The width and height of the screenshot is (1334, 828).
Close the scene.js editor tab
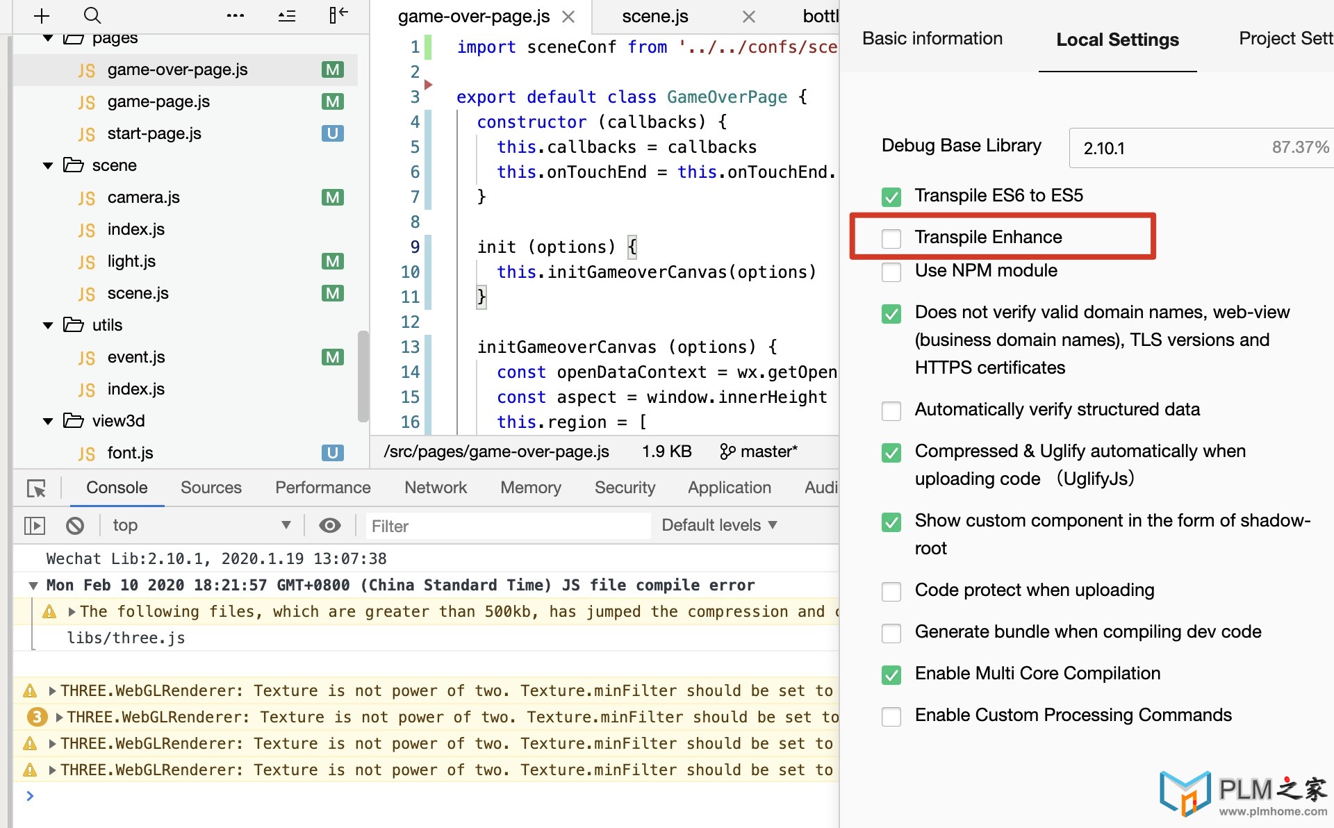click(748, 17)
